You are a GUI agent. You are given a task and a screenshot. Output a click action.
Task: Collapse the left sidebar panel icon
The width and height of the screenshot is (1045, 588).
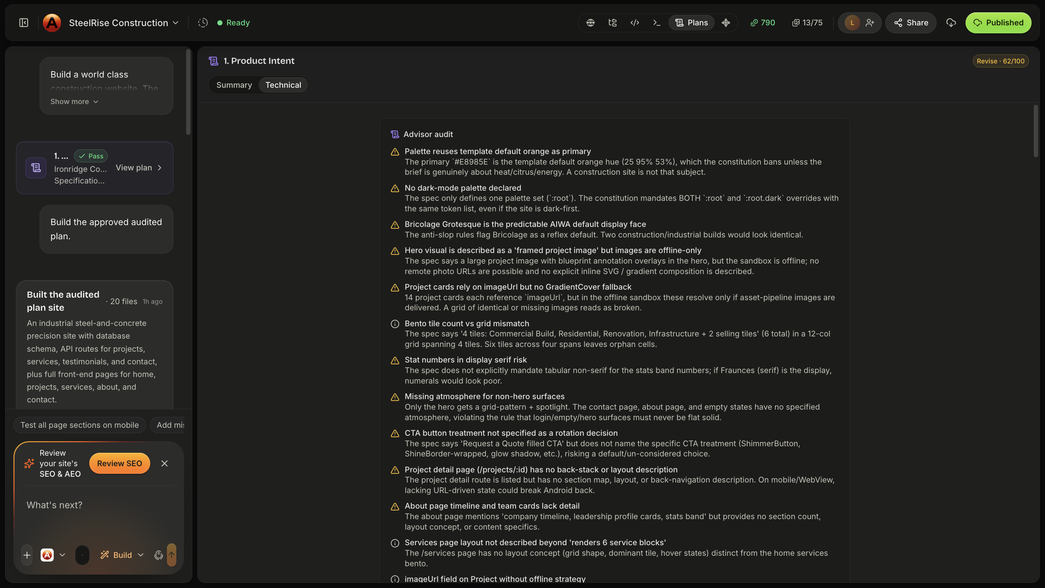24,23
